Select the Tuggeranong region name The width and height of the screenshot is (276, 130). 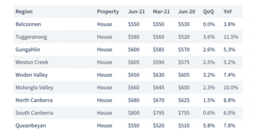tap(31, 37)
